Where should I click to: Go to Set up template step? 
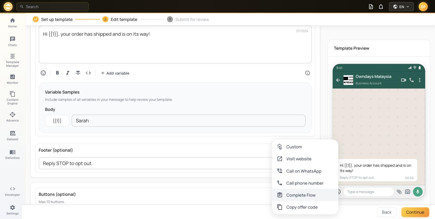tap(53, 19)
